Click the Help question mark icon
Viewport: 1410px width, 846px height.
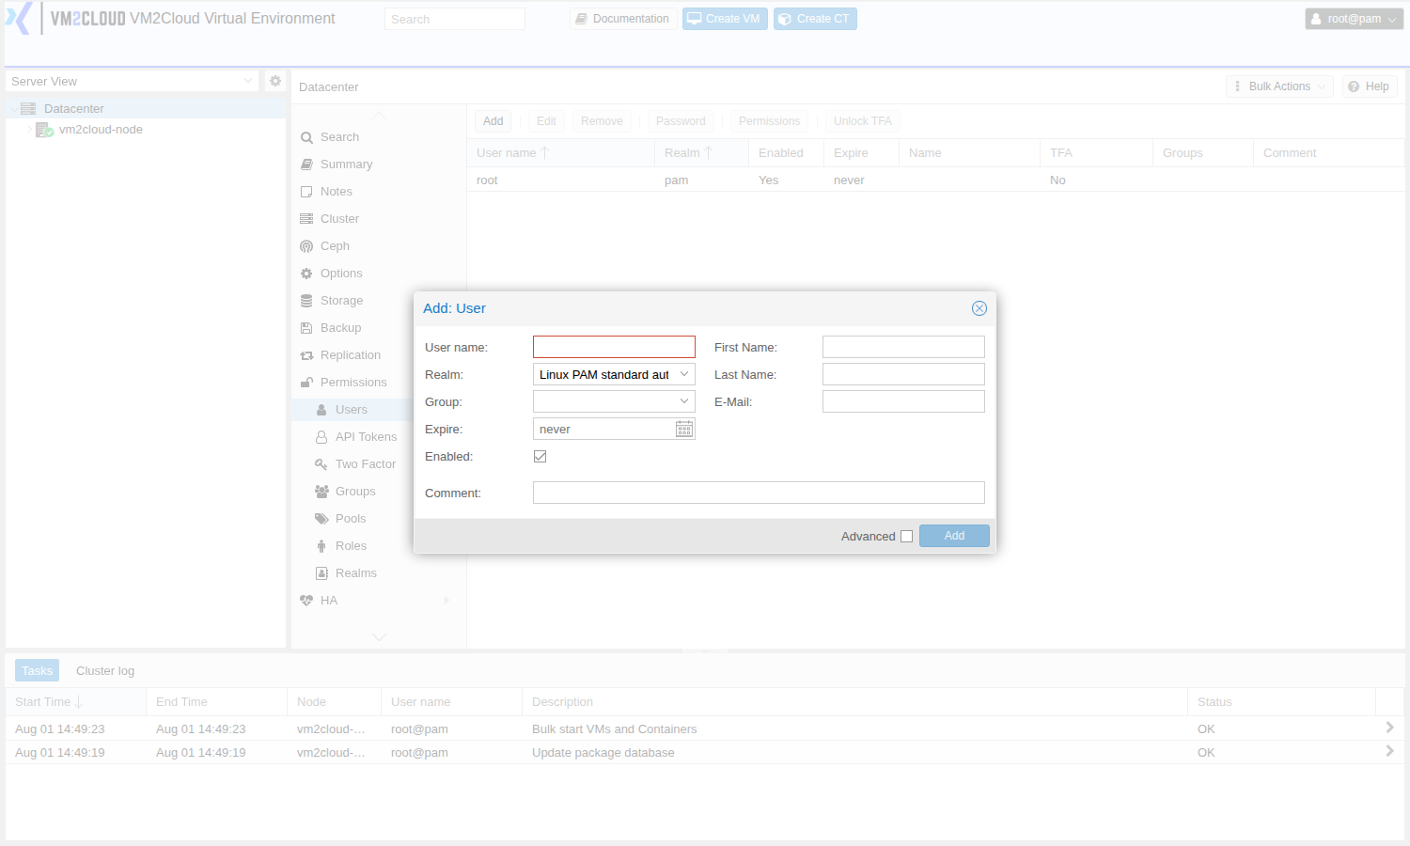pos(1354,86)
